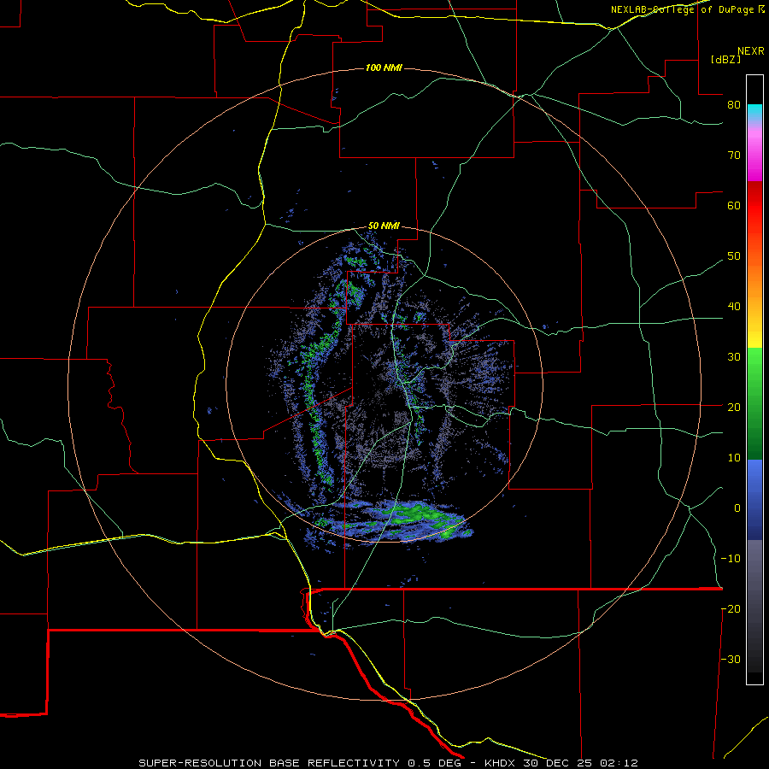Click the 30 DEC 25 02:12 timestamp
This screenshot has width=769, height=769.
(581, 763)
